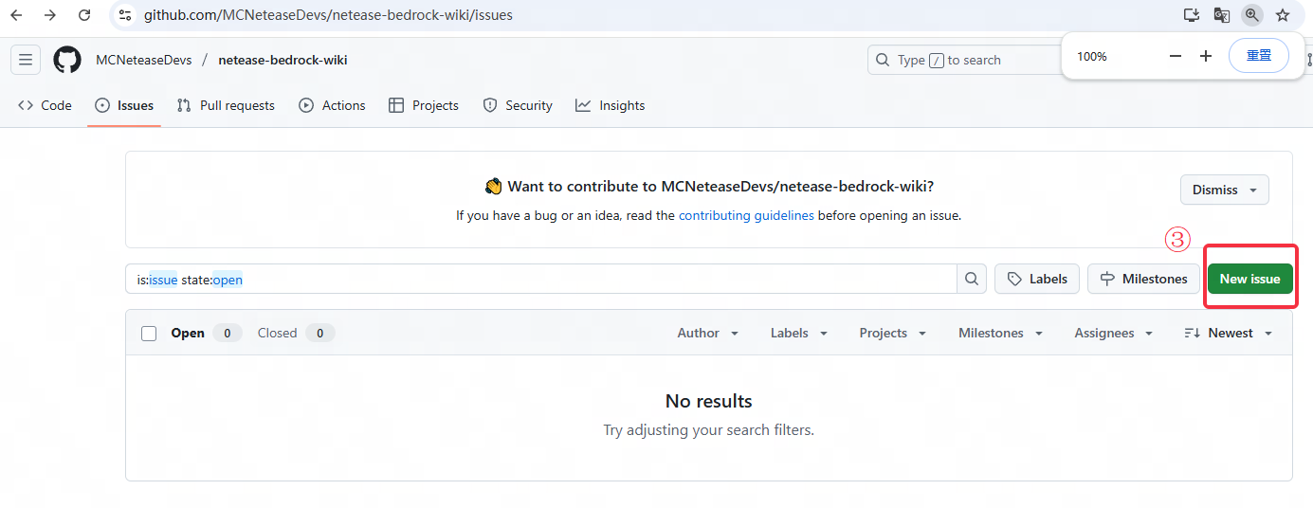Image resolution: width=1313 pixels, height=508 pixels.
Task: Open the Assignees filter dropdown
Action: coord(1114,334)
